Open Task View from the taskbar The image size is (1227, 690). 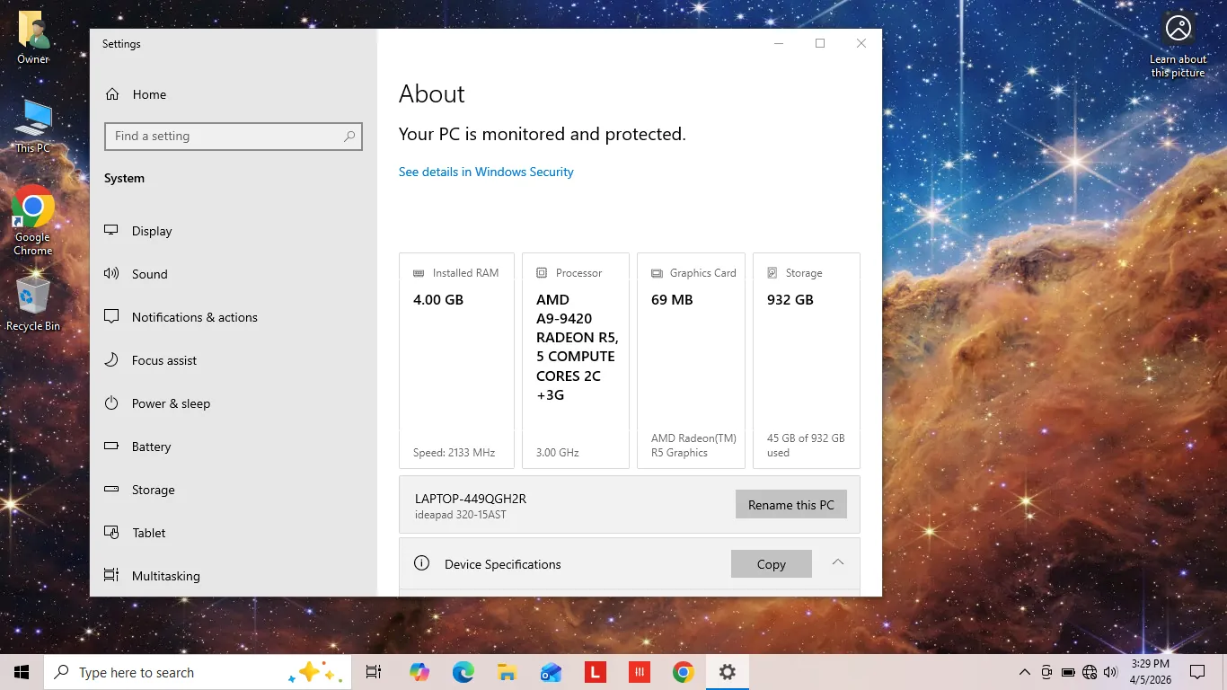374,672
